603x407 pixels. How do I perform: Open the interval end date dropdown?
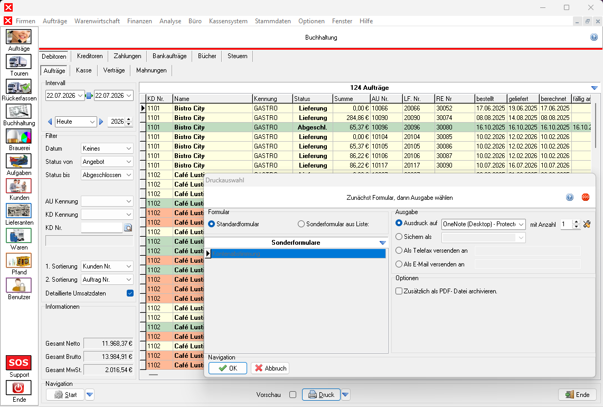point(129,96)
